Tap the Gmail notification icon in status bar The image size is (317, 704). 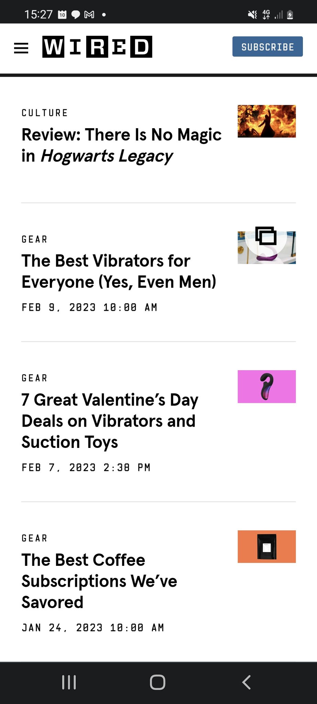[89, 14]
